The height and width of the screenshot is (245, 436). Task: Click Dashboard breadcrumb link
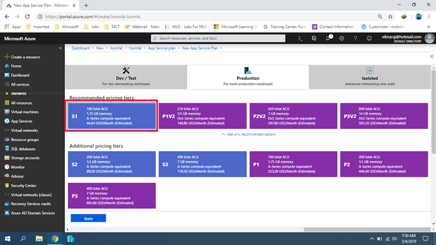81,48
